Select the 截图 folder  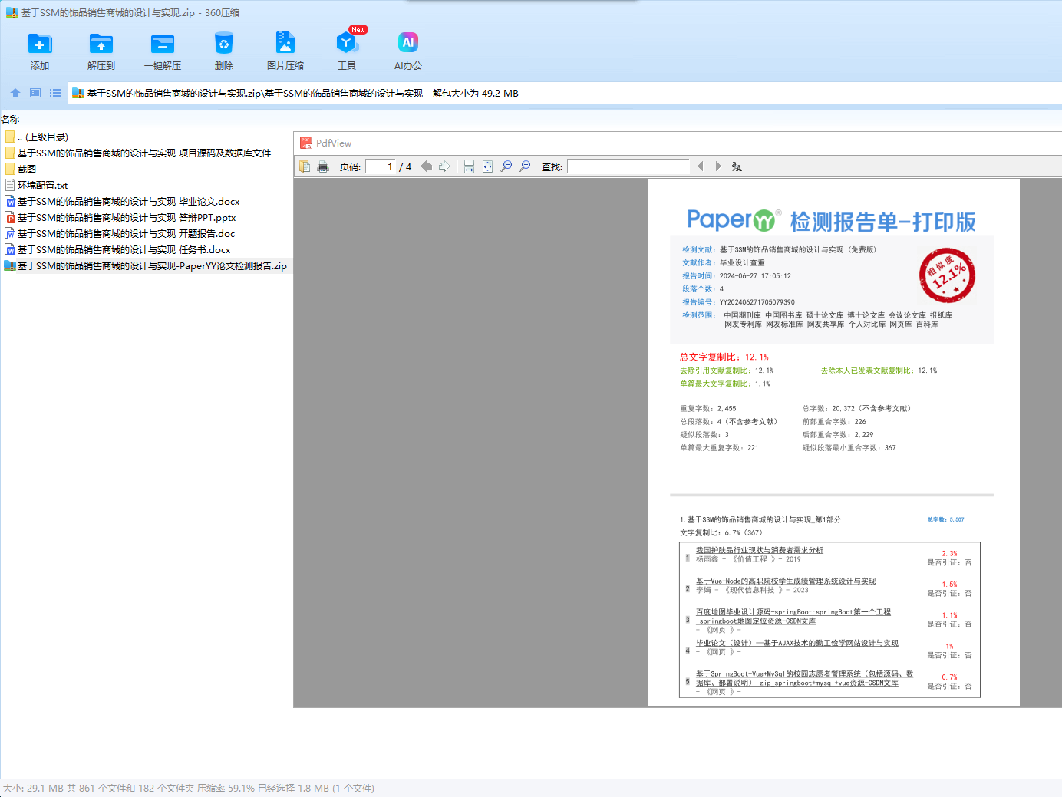(21, 169)
